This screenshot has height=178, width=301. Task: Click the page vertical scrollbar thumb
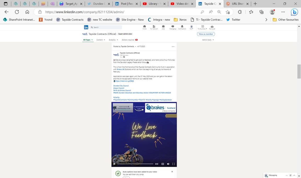(x=299, y=72)
